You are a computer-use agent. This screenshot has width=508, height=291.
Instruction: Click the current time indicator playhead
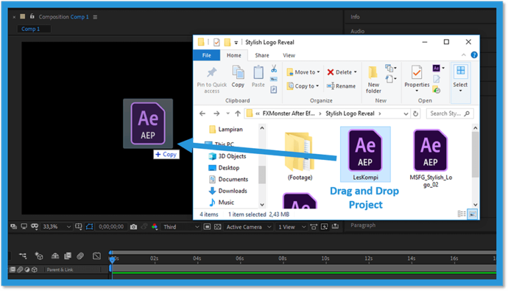[x=112, y=259]
